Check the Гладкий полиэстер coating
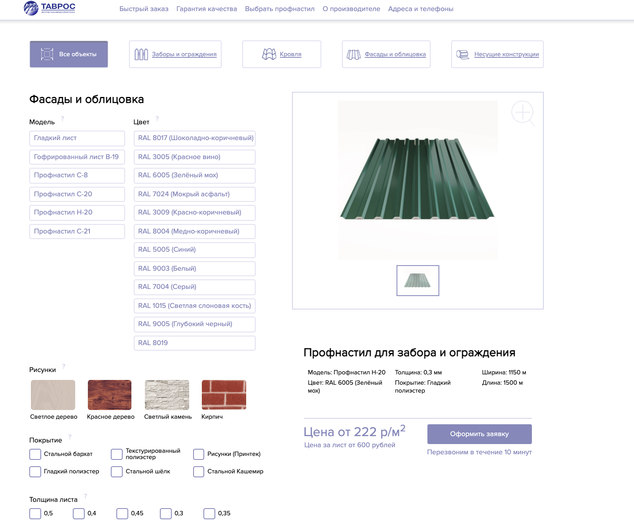Screen dimensions: 634x524 35,472
